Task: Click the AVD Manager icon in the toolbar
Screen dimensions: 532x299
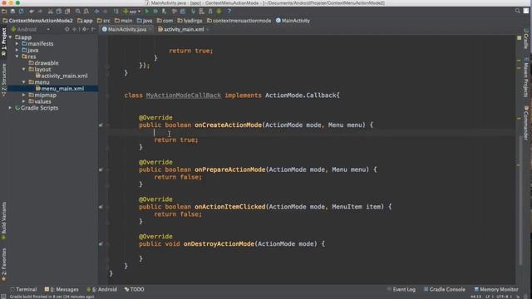Action: (201, 11)
